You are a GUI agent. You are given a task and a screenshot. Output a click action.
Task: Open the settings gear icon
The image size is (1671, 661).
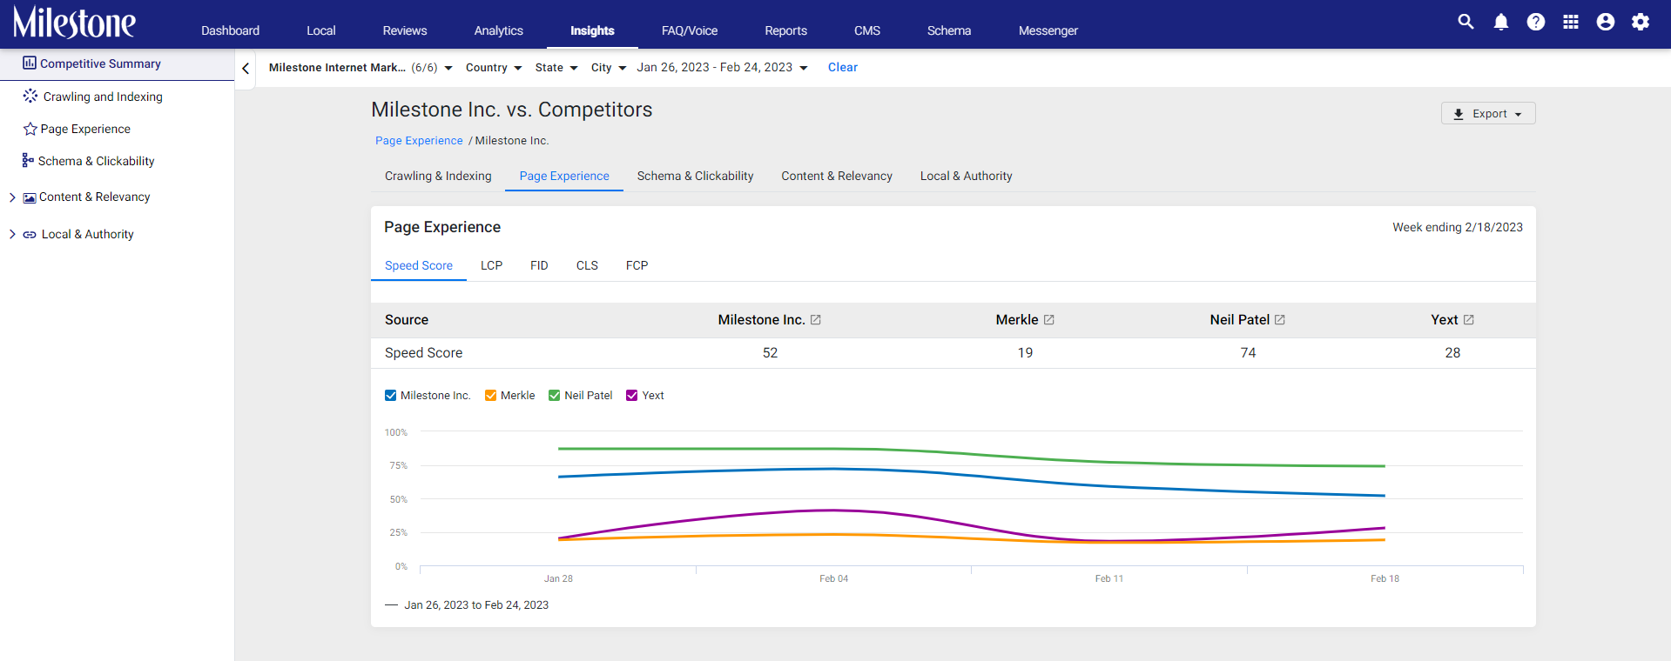pyautogui.click(x=1641, y=22)
